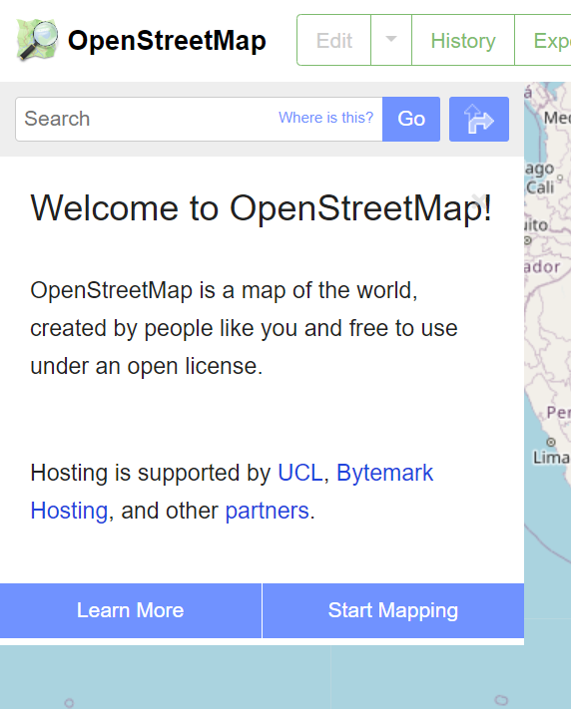The height and width of the screenshot is (709, 571).
Task: Follow the Bytemark link
Action: pos(385,473)
